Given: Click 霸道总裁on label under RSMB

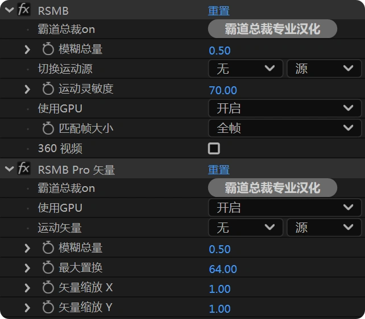Looking at the screenshot, I should (x=67, y=30).
